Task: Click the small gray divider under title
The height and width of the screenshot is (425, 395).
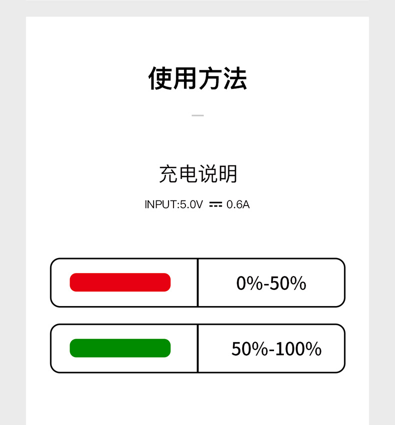Action: coord(197,115)
